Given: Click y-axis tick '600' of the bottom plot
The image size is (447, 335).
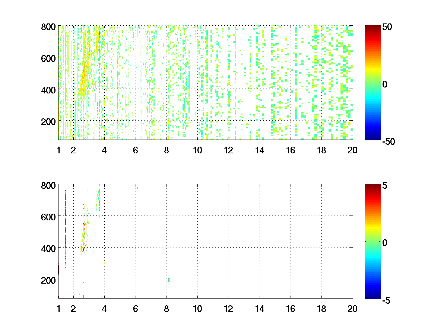Looking at the screenshot, I should click(48, 216).
